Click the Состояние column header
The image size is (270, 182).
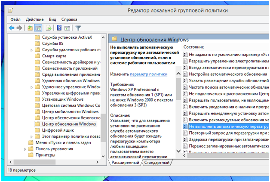click(193, 46)
